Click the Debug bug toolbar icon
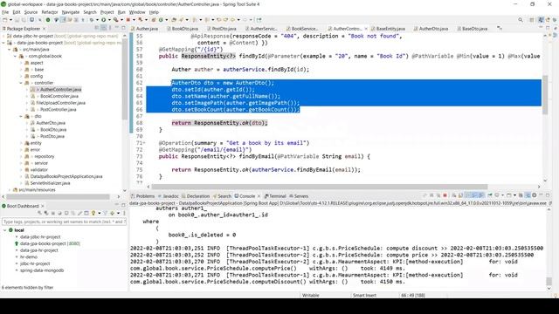 (91, 20)
